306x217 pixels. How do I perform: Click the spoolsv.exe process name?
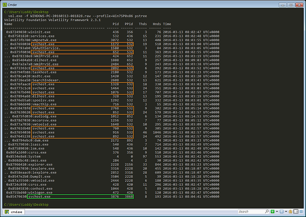coord(43,100)
